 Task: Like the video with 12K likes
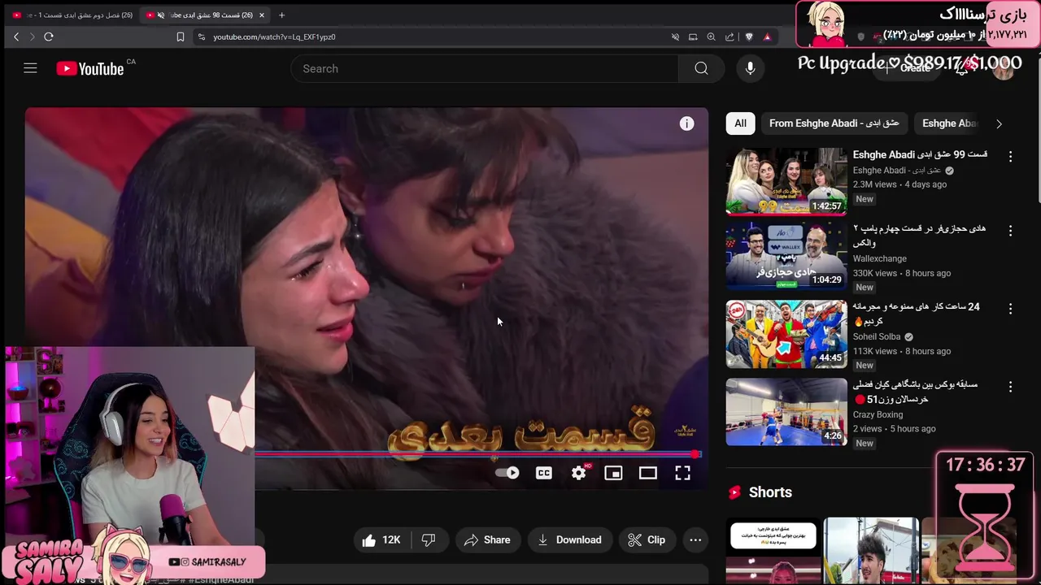381,539
